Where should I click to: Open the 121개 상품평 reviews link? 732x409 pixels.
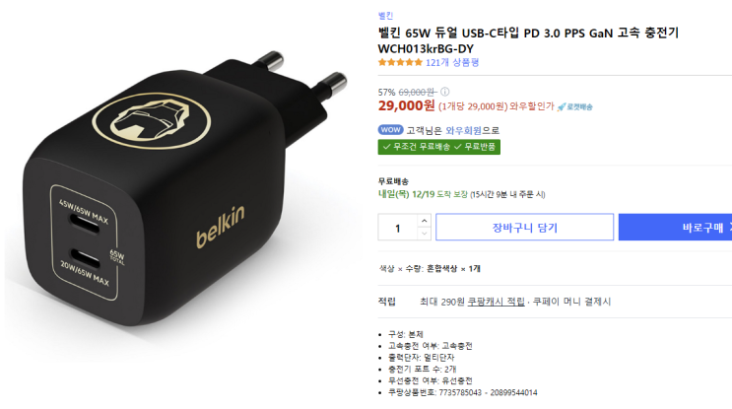point(452,62)
